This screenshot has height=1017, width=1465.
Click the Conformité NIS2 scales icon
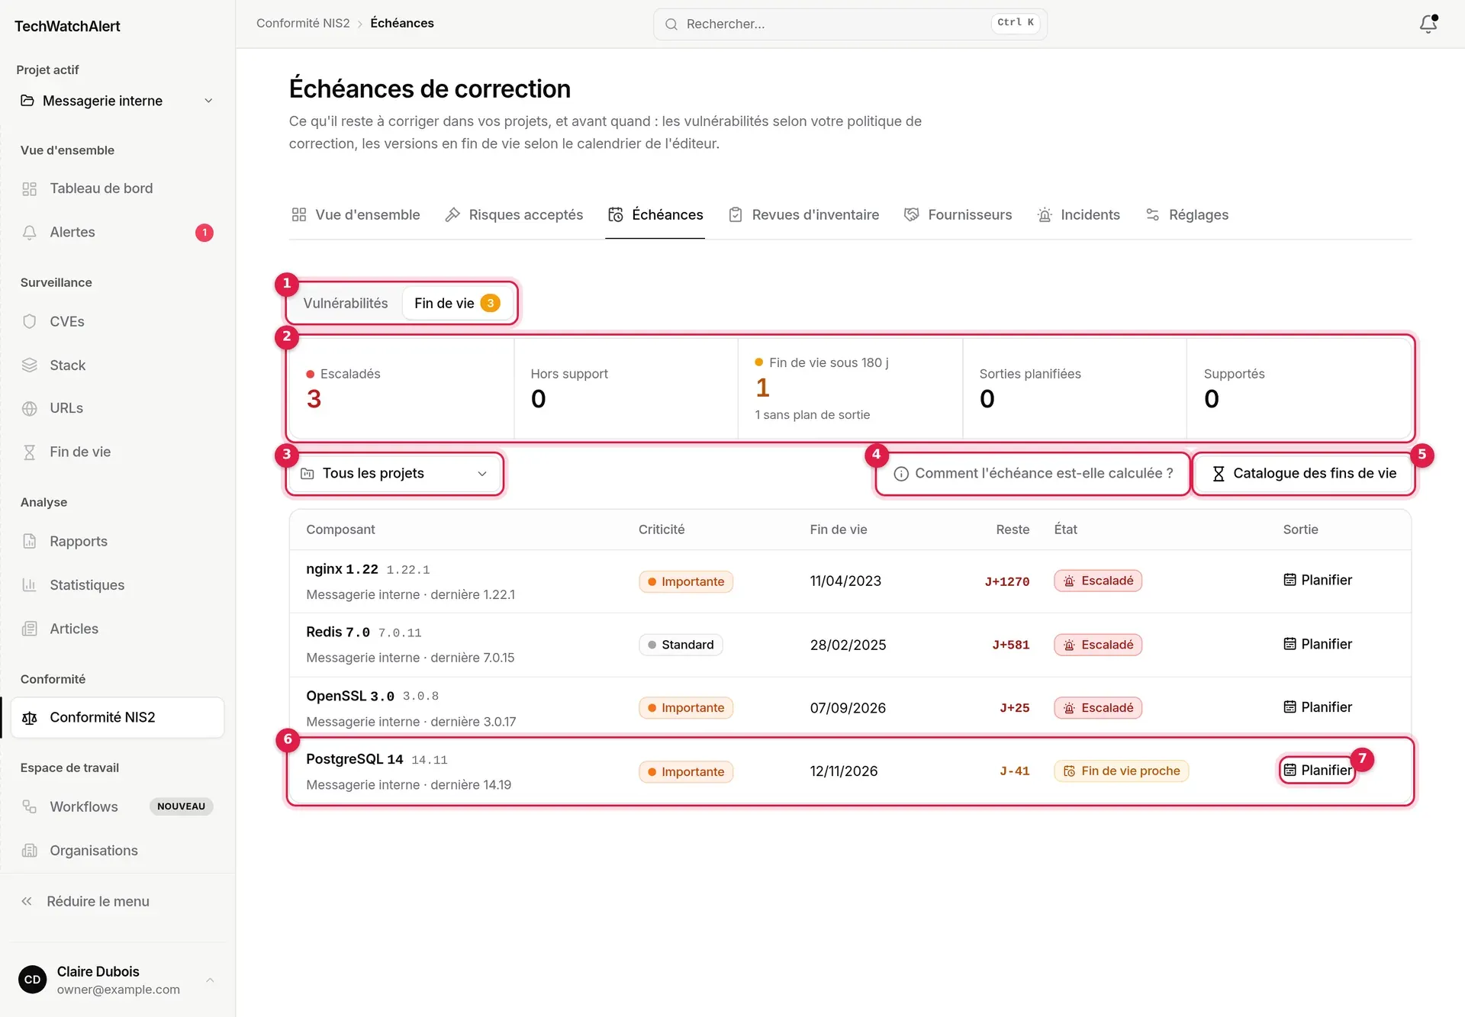[30, 717]
